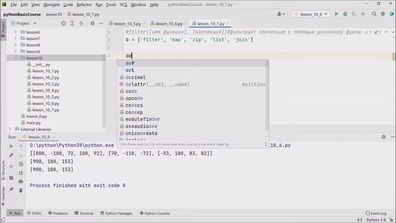Viewport: 396px width, 223px height.
Task: Open the VCS menu
Action: pyautogui.click(x=123, y=4)
